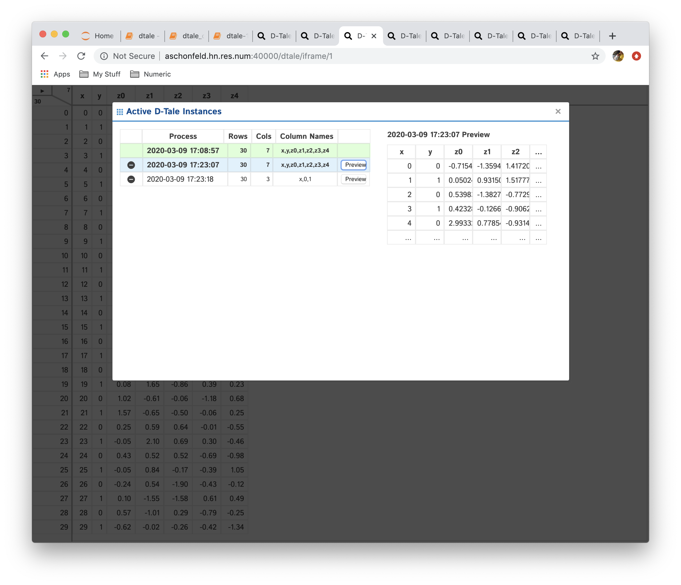The height and width of the screenshot is (585, 681).
Task: Click the red update icon in the toolbar
Action: 636,56
